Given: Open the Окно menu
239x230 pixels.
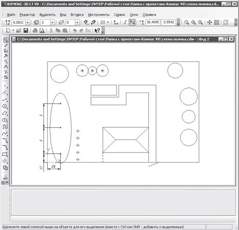Looking at the screenshot, I should pos(134,15).
